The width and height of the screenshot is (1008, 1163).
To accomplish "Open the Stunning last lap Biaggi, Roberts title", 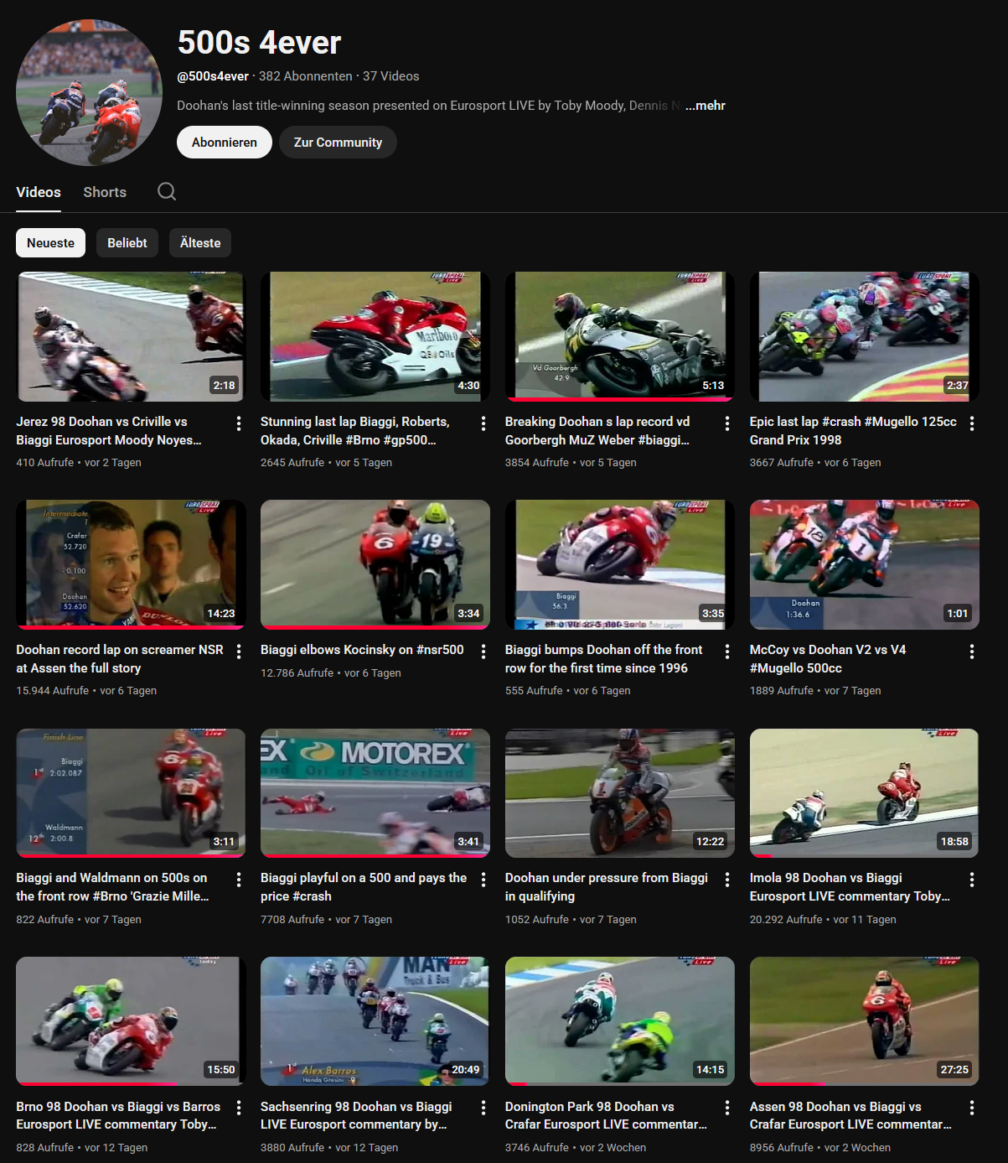I will click(x=355, y=431).
